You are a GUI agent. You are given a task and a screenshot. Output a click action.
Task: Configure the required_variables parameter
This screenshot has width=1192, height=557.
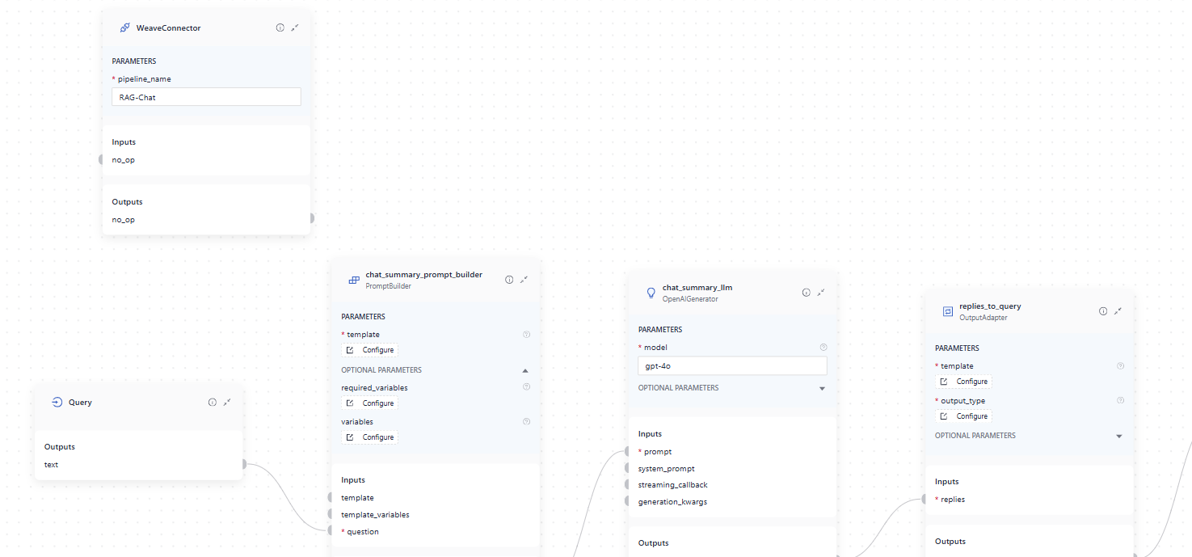coord(370,403)
